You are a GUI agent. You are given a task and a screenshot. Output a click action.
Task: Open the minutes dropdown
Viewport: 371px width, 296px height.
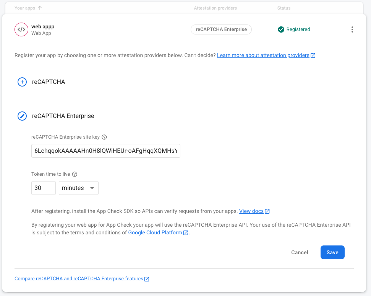[78, 188]
